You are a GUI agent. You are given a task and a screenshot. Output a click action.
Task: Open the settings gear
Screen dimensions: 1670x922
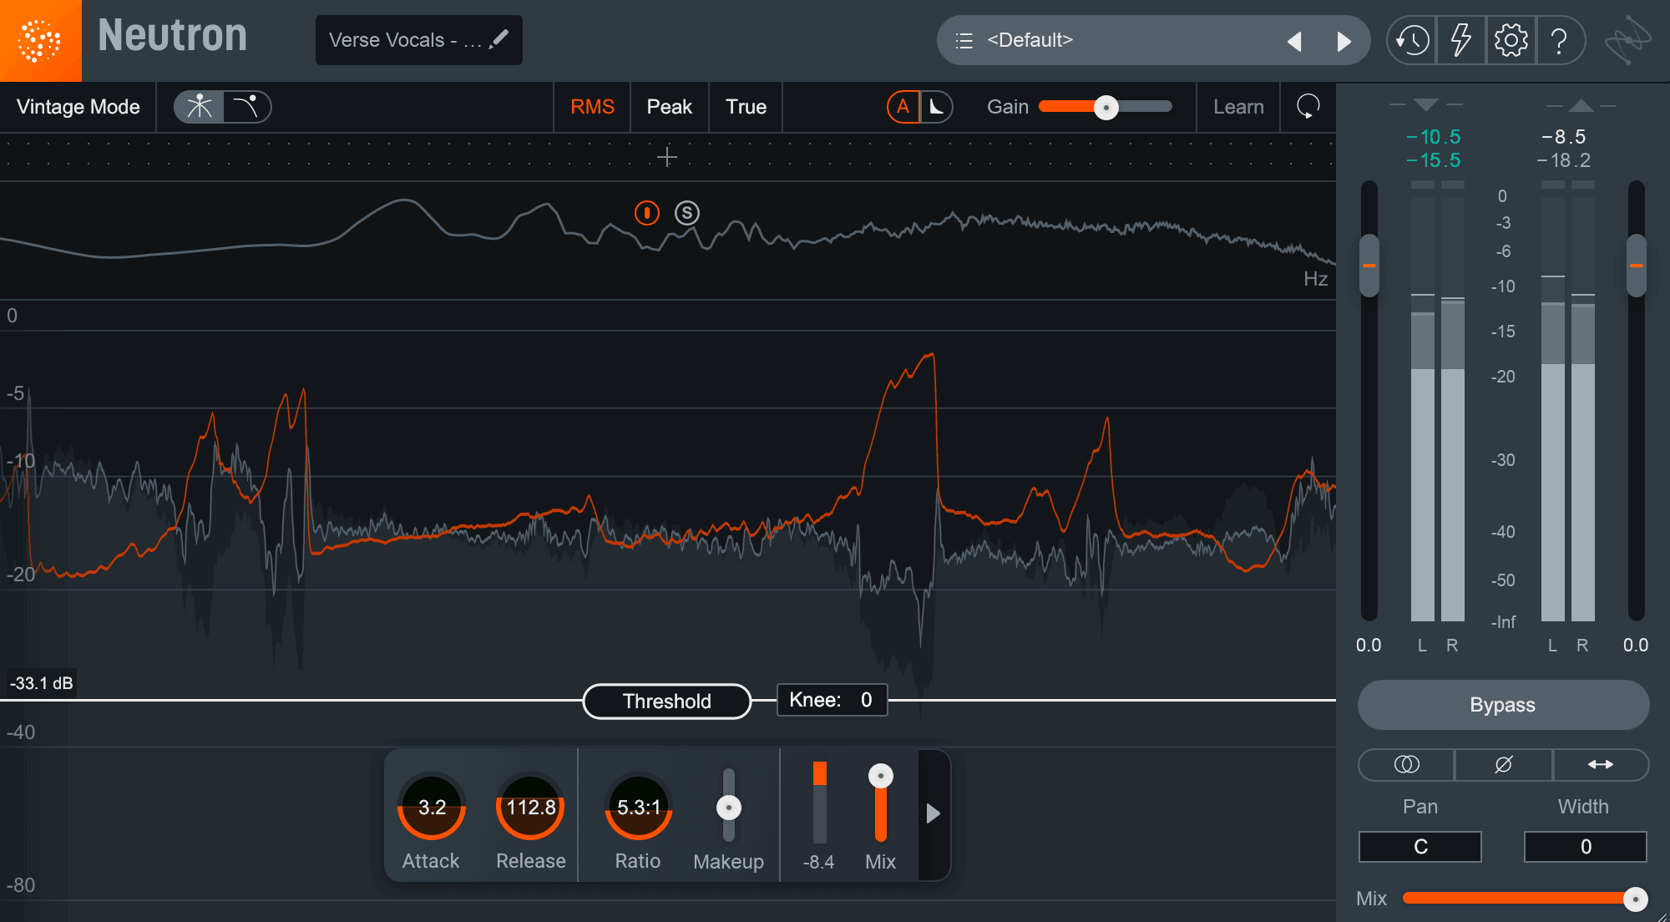click(x=1511, y=40)
